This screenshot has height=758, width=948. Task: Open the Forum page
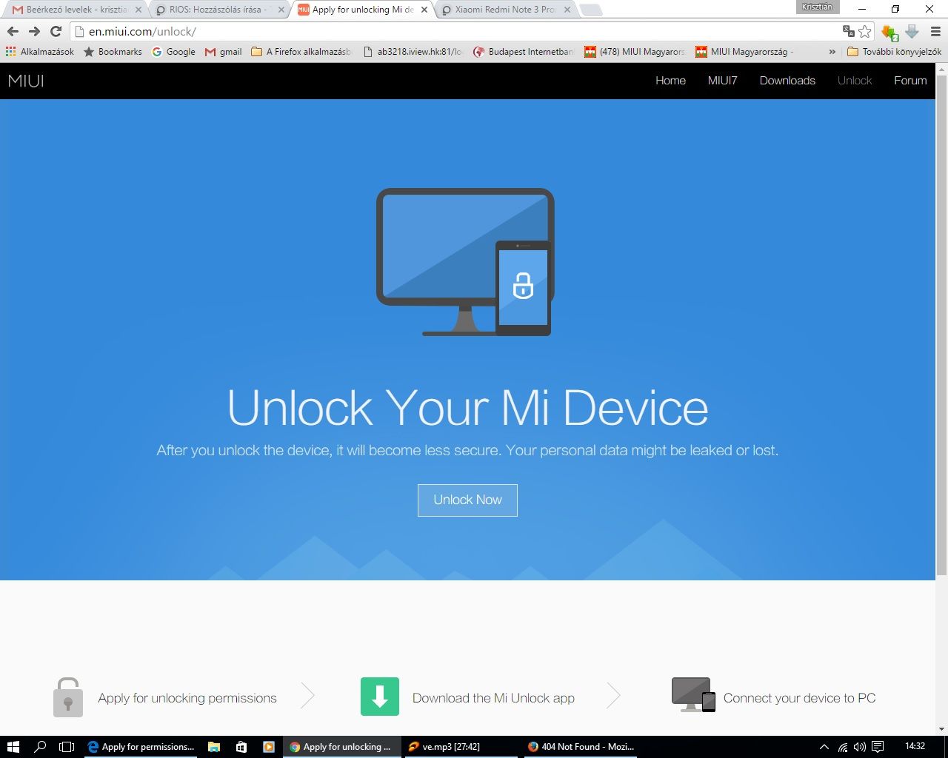tap(910, 81)
